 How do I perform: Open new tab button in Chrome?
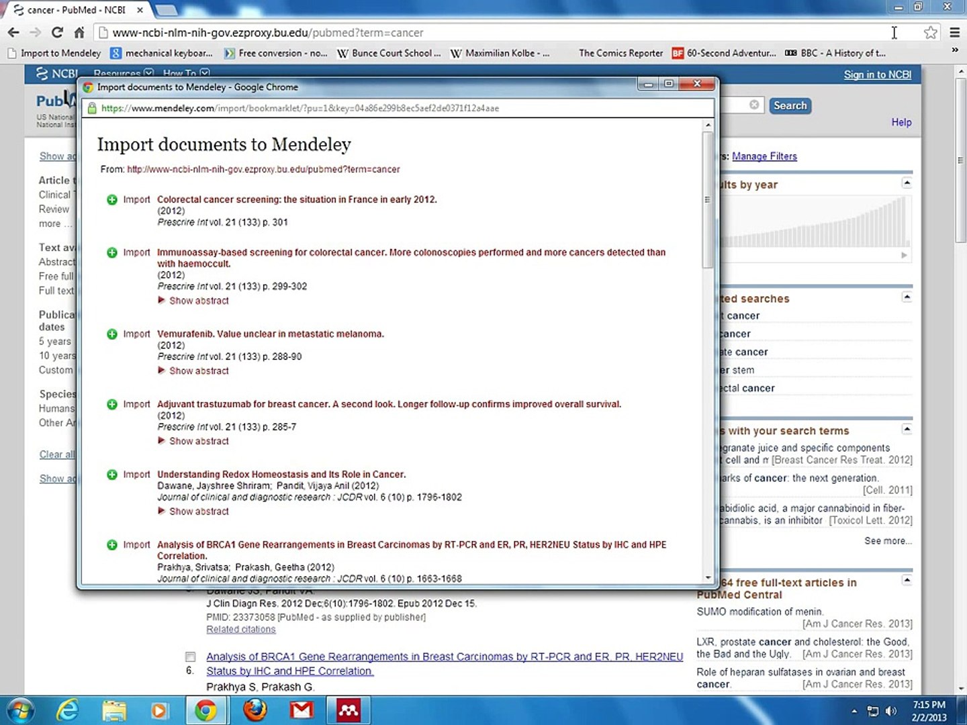click(167, 10)
